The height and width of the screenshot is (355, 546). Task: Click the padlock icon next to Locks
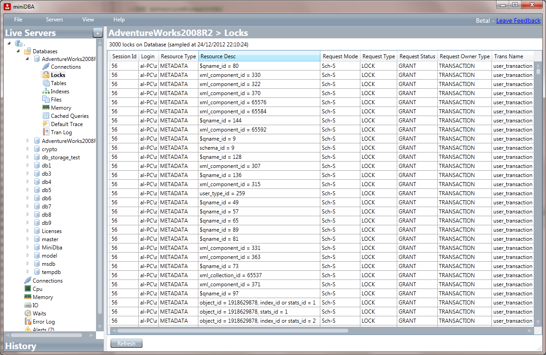[x=46, y=75]
